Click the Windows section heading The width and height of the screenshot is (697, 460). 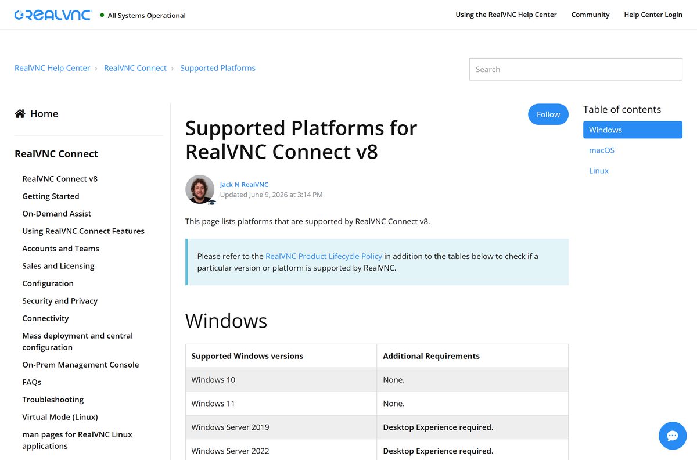pyautogui.click(x=226, y=321)
